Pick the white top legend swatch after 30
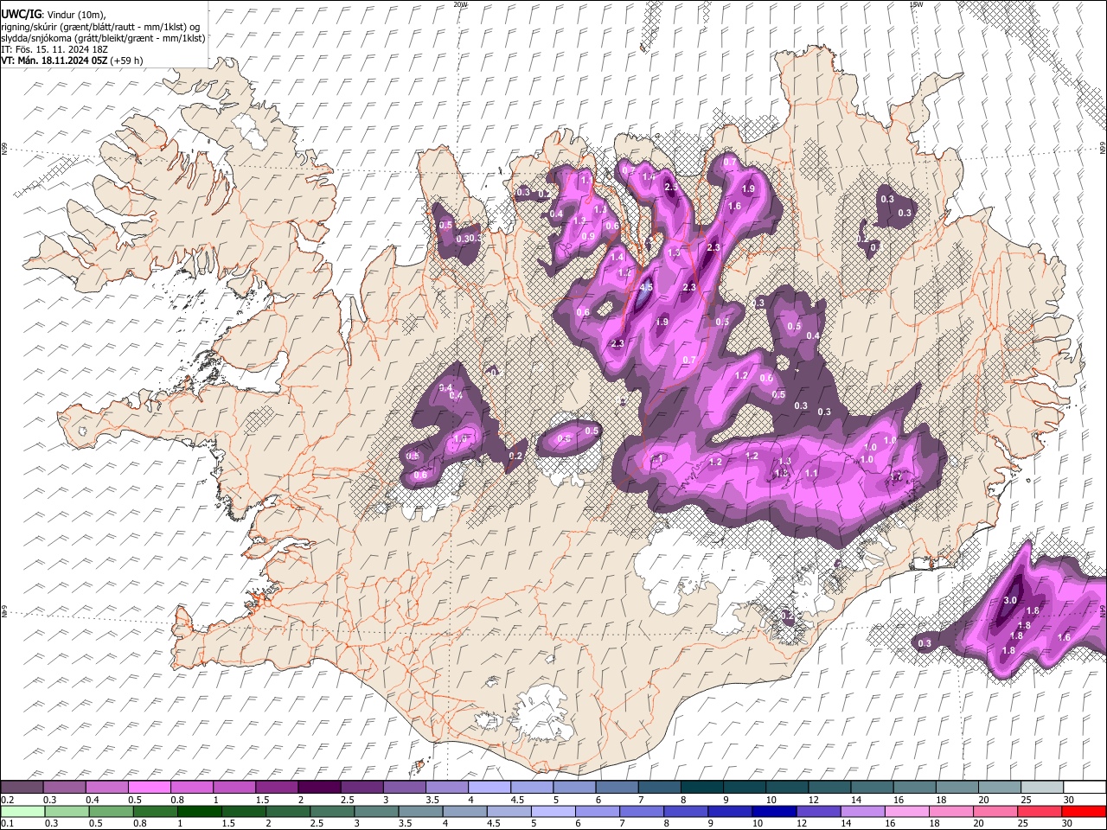The image size is (1107, 830). click(1085, 788)
